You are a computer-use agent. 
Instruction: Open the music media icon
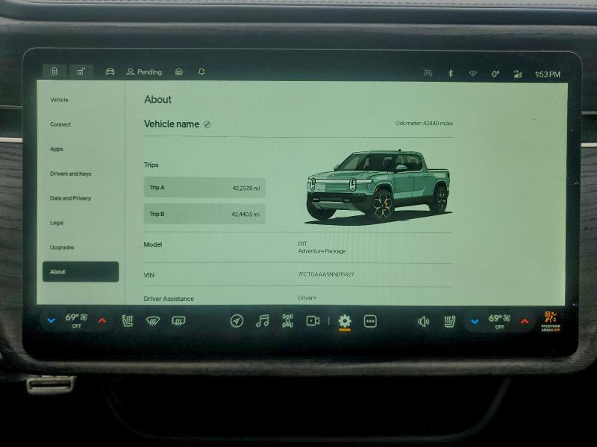point(262,321)
